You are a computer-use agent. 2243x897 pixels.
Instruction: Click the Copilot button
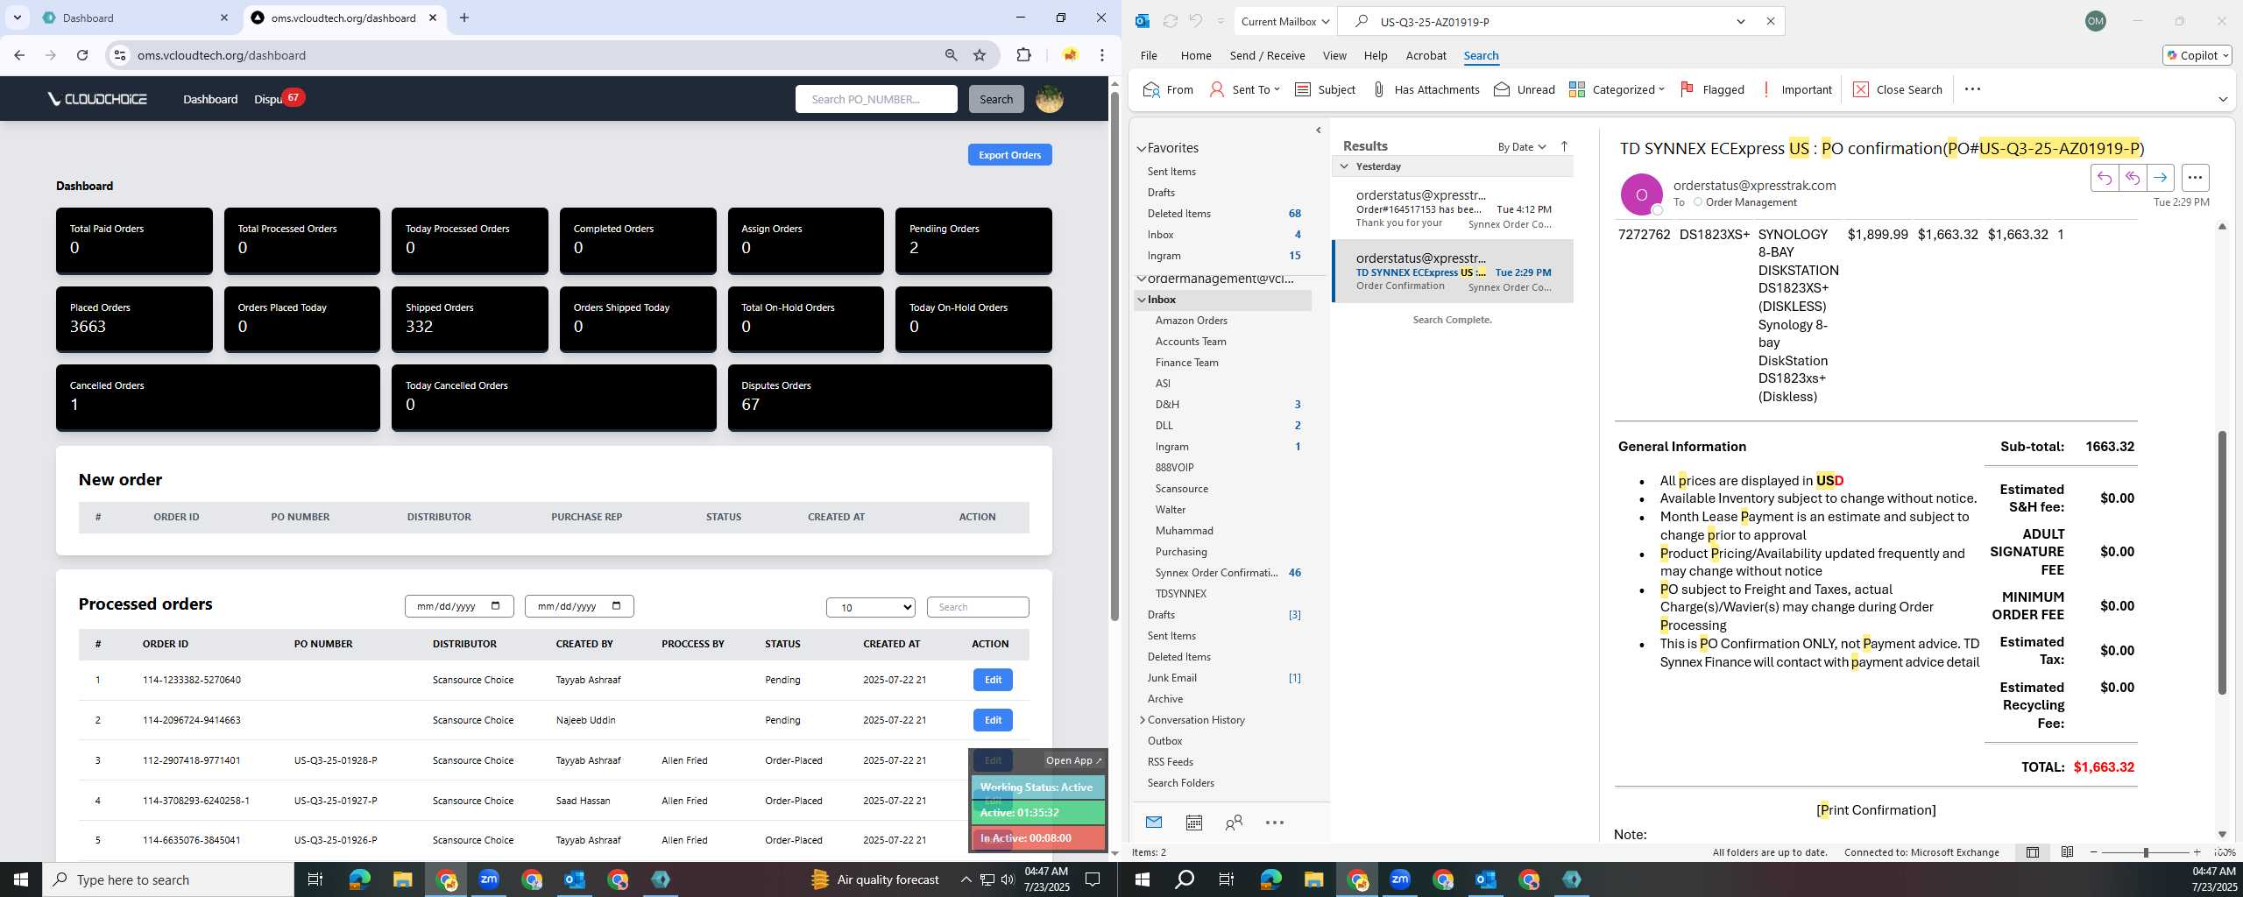coord(2196,55)
